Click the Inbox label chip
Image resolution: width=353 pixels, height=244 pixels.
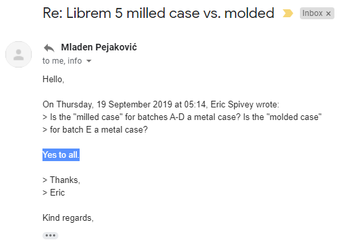pos(317,13)
